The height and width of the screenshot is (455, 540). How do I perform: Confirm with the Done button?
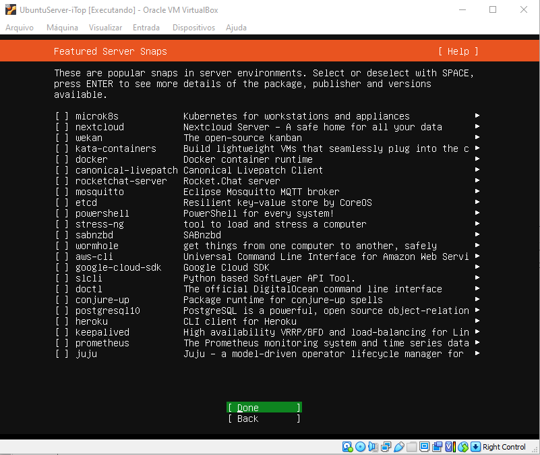[x=264, y=407]
